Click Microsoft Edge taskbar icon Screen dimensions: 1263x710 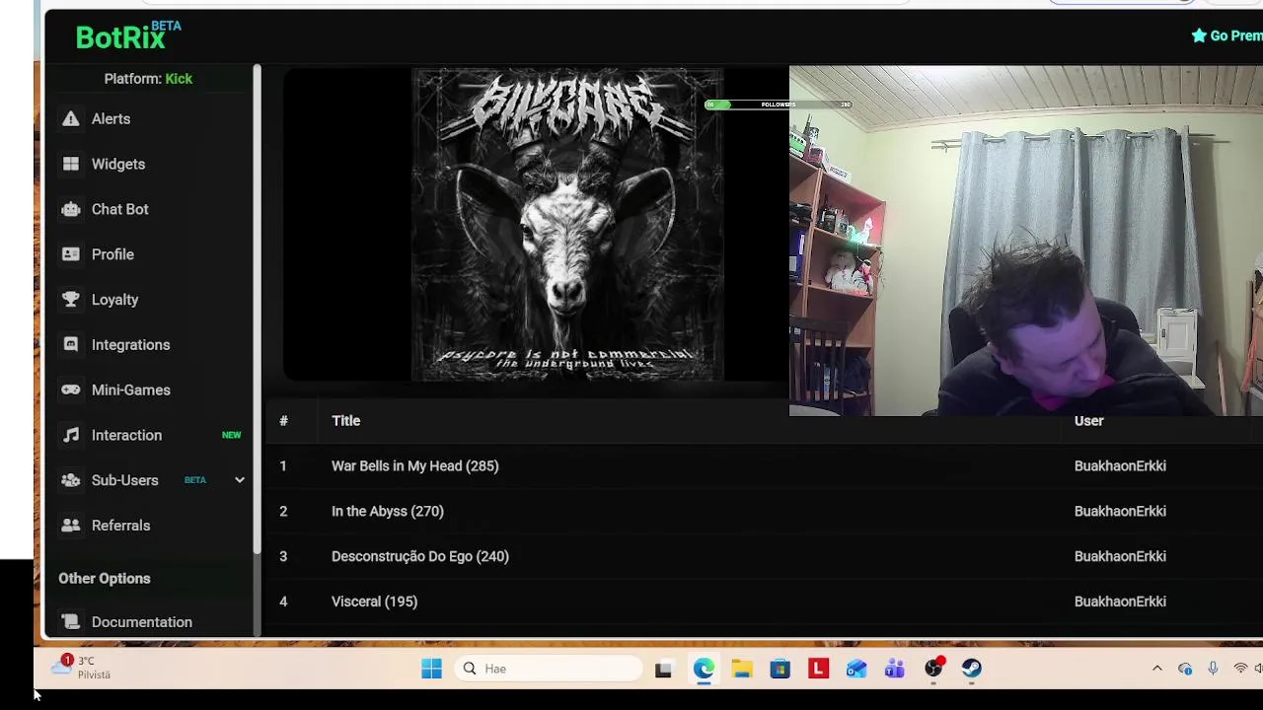pos(703,669)
